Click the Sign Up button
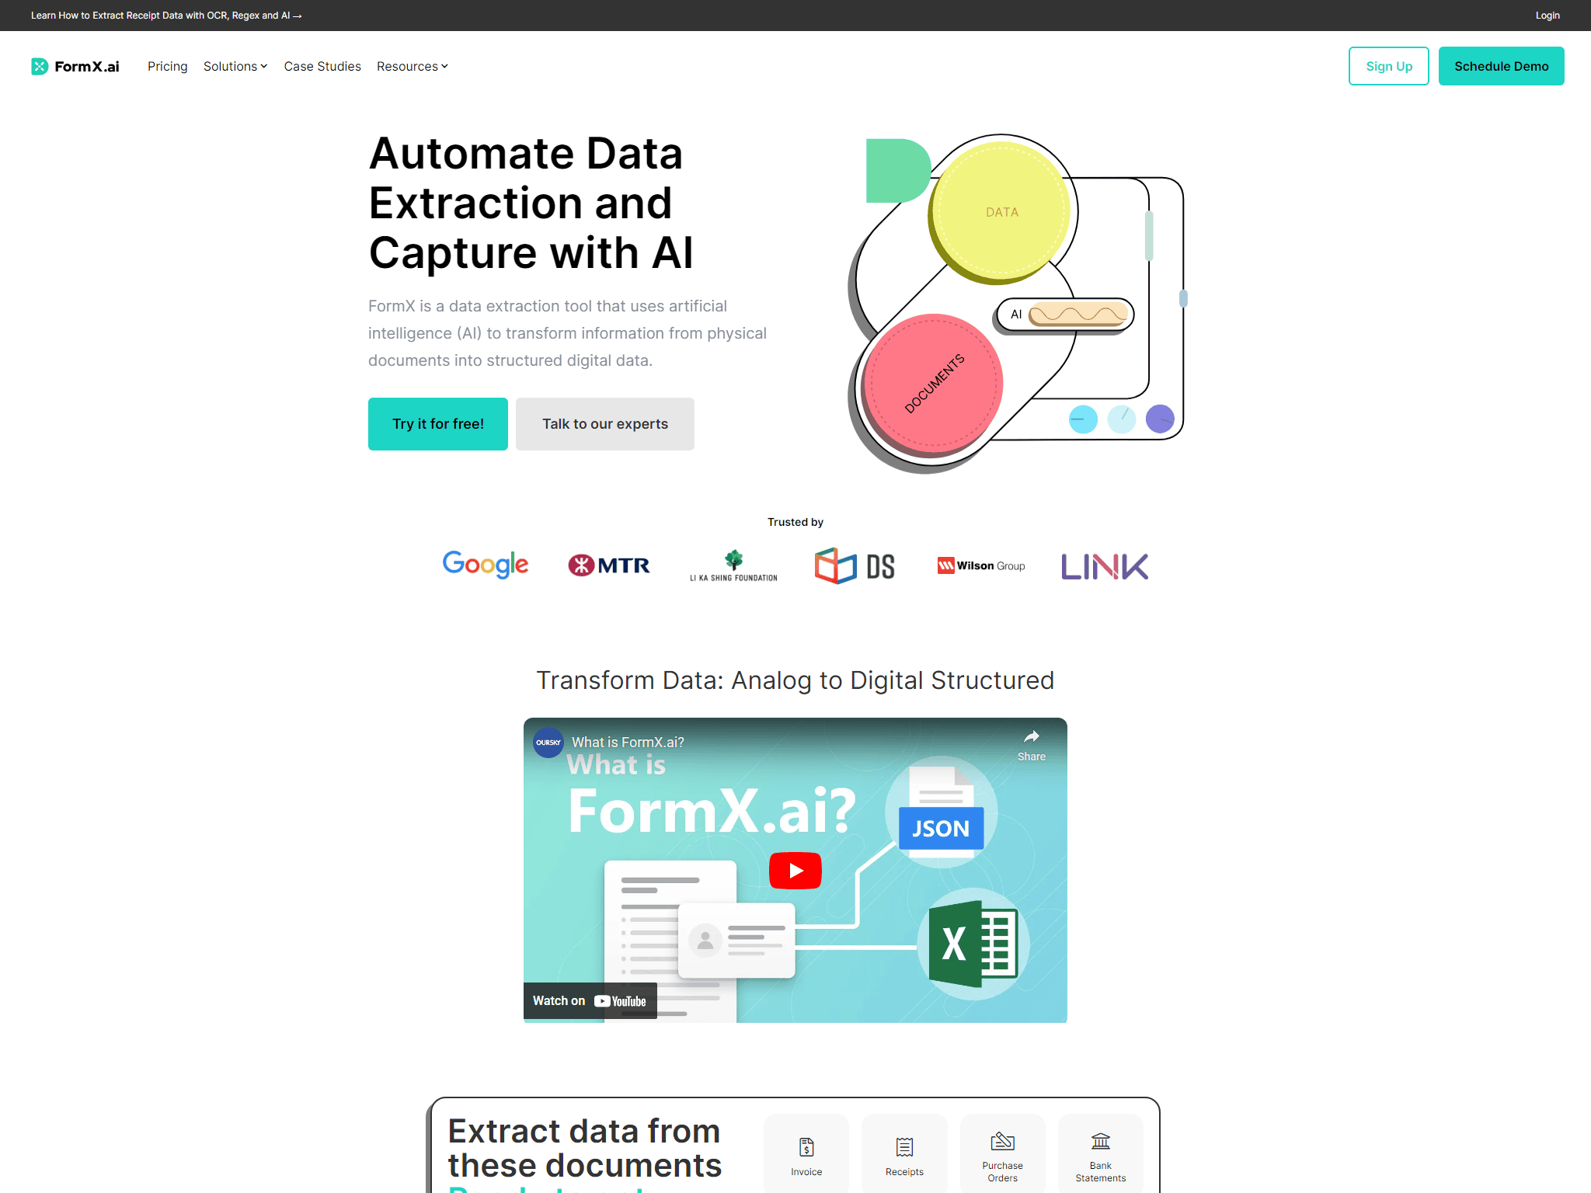The height and width of the screenshot is (1193, 1591). [x=1389, y=66]
